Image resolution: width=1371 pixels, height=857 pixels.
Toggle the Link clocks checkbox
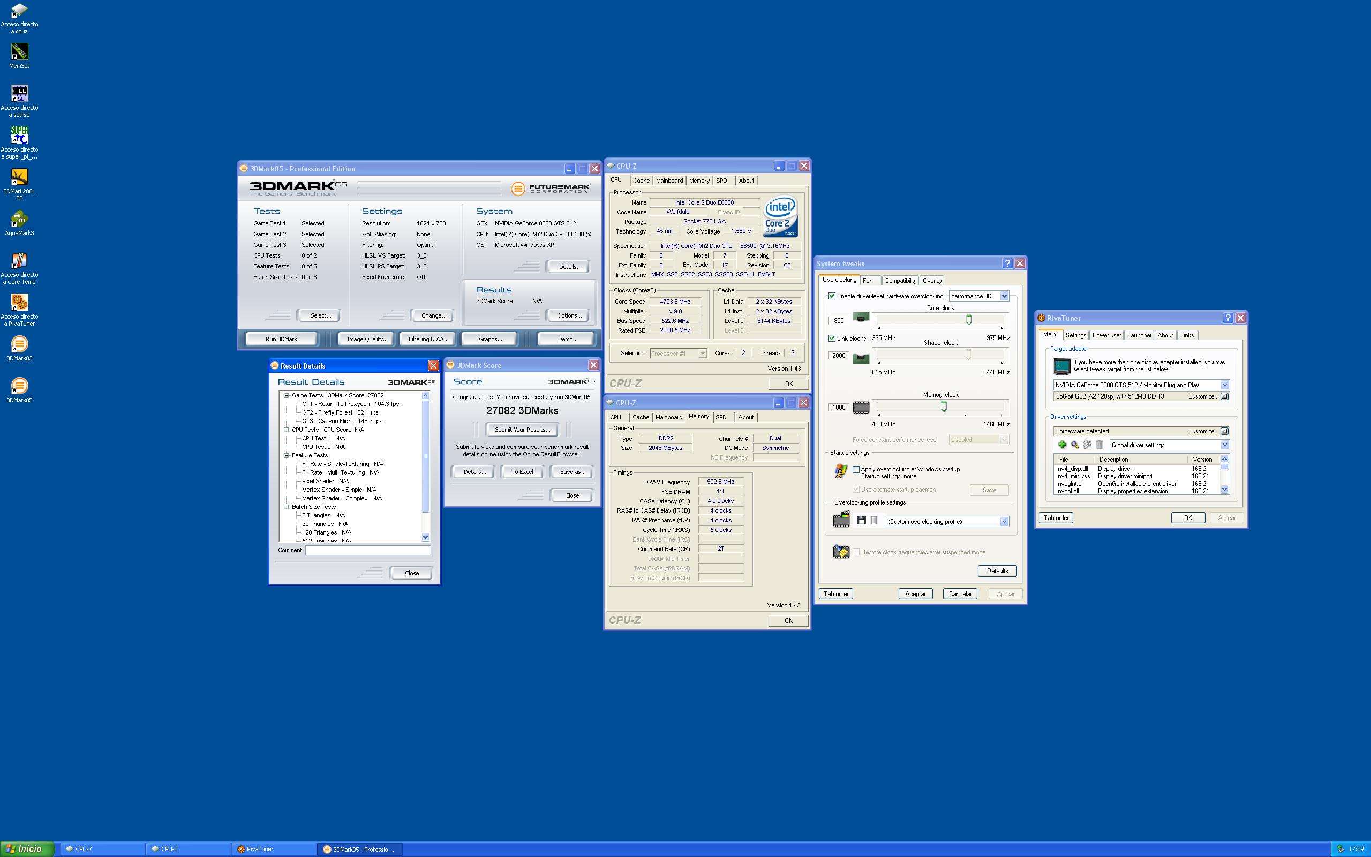coord(832,339)
